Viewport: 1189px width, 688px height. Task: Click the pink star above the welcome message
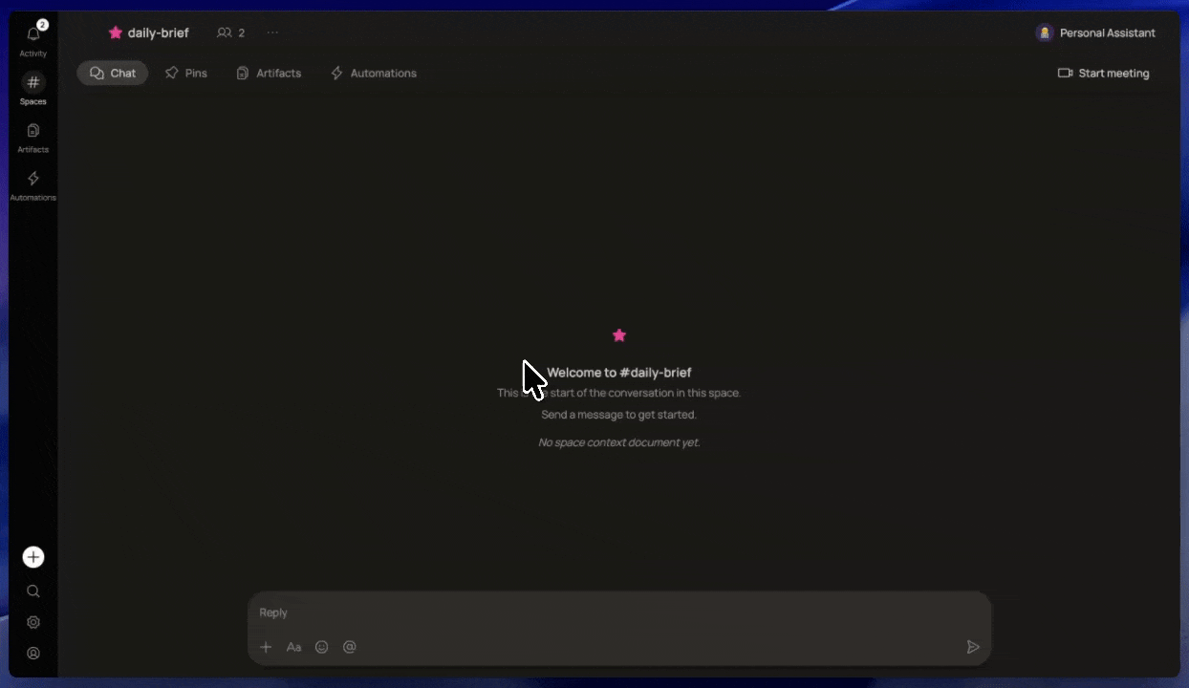pyautogui.click(x=619, y=335)
